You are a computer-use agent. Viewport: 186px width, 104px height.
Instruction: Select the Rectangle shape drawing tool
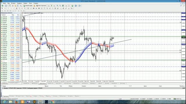39,8
